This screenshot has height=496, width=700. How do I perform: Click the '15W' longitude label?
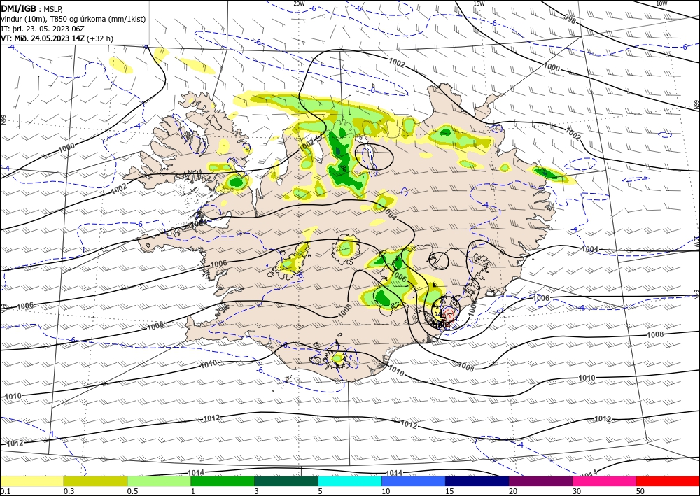pyautogui.click(x=479, y=3)
